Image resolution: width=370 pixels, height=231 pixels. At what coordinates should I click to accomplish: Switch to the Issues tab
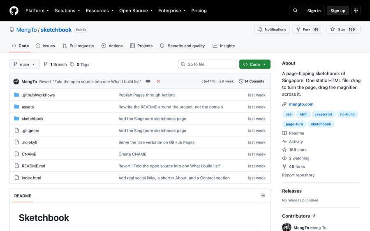(x=45, y=46)
